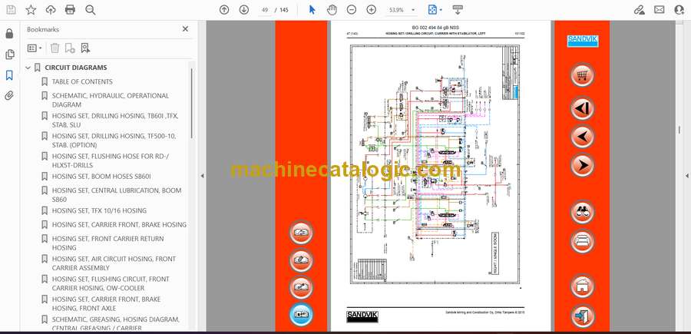This screenshot has width=691, height=334.
Task: Click the round printer button on the page
Action: pos(582,241)
